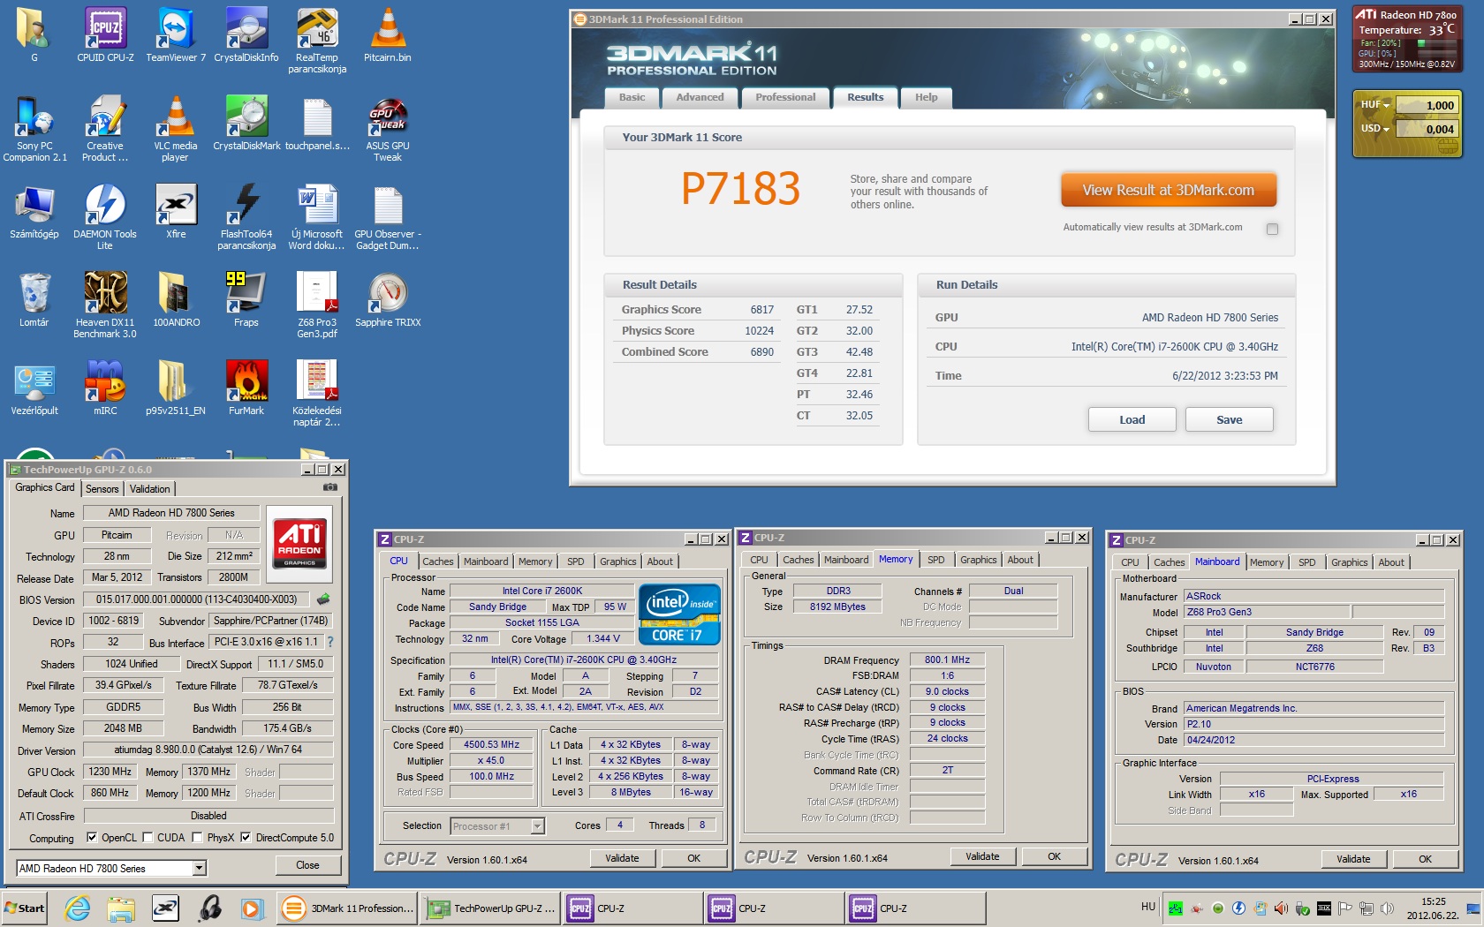The width and height of the screenshot is (1484, 927).
Task: Click the Save button in Run Details
Action: coord(1229,419)
